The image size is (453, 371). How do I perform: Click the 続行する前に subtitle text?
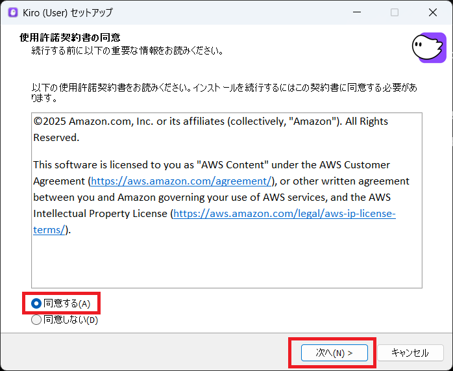pos(127,50)
